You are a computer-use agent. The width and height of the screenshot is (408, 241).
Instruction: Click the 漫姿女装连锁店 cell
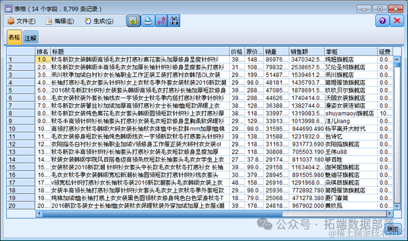351,106
